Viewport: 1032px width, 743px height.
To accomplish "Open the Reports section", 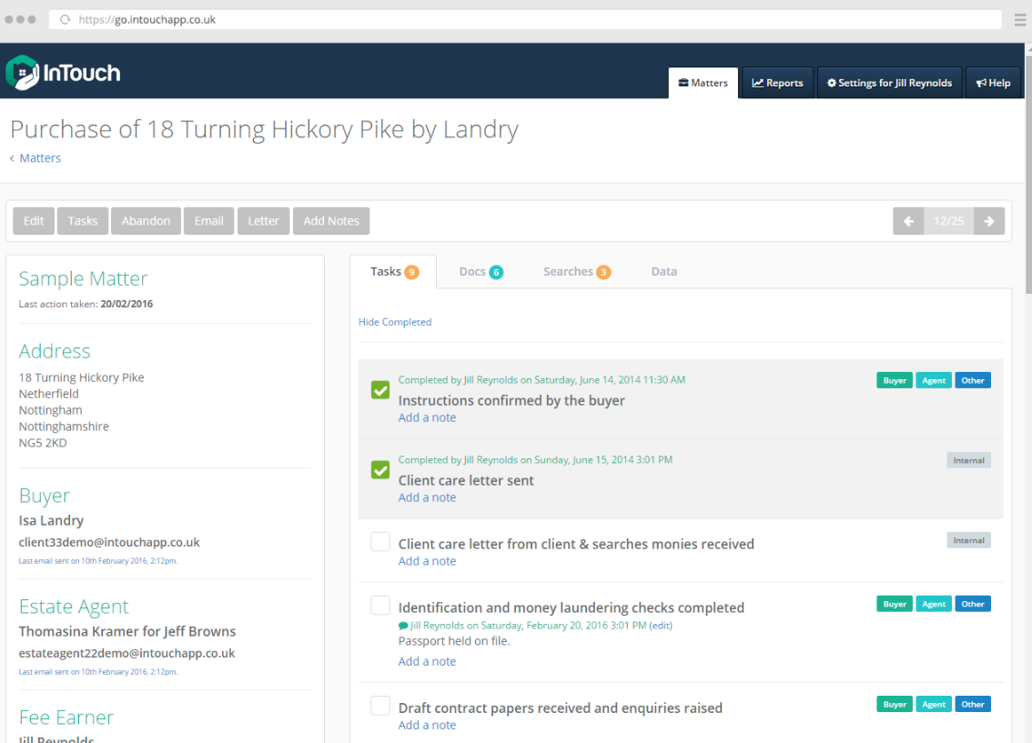I will point(777,82).
